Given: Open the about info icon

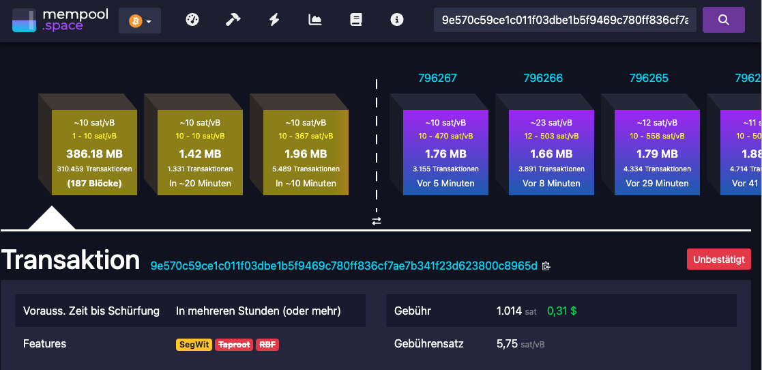Looking at the screenshot, I should click(x=397, y=20).
